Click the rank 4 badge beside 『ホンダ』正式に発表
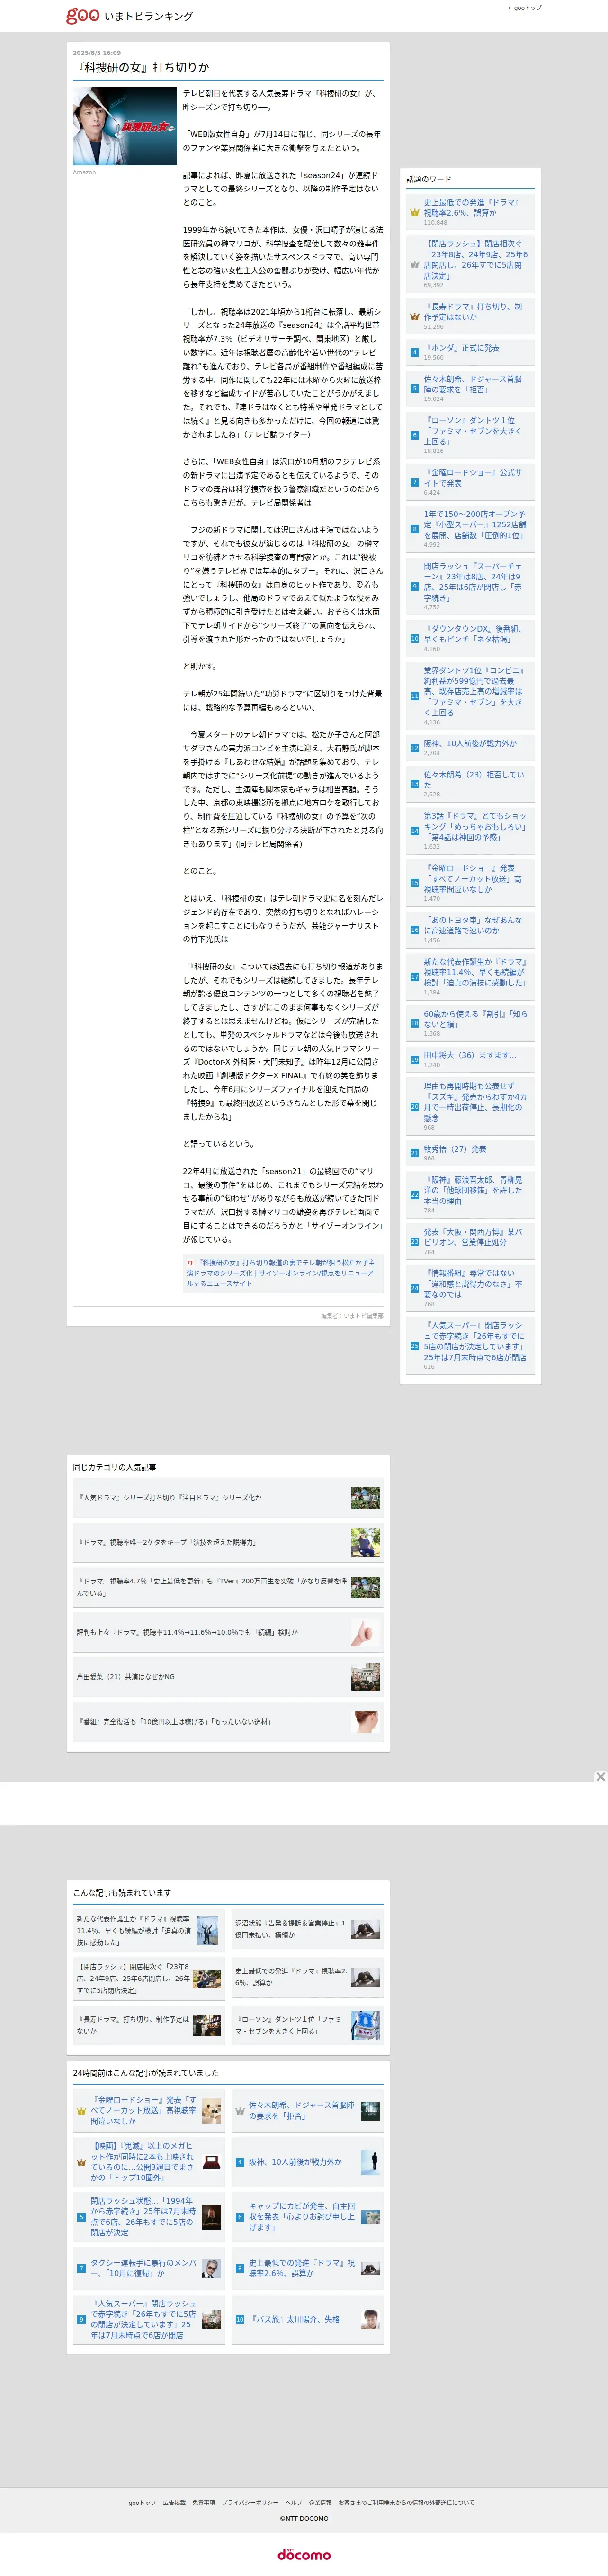 click(x=414, y=352)
